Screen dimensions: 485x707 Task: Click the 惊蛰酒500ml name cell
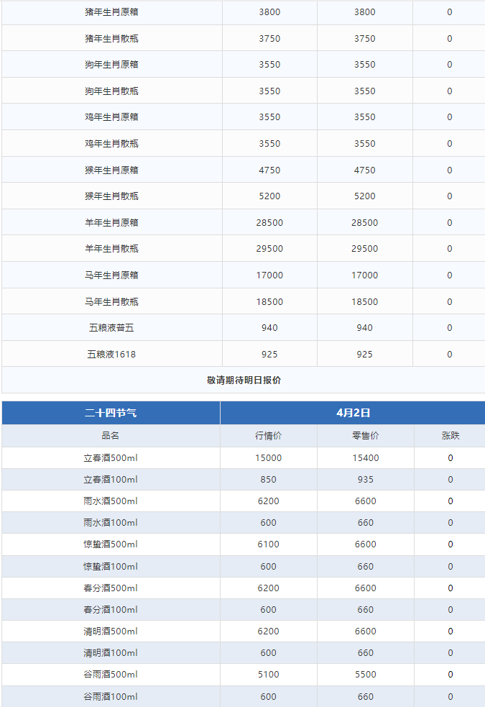pos(111,544)
